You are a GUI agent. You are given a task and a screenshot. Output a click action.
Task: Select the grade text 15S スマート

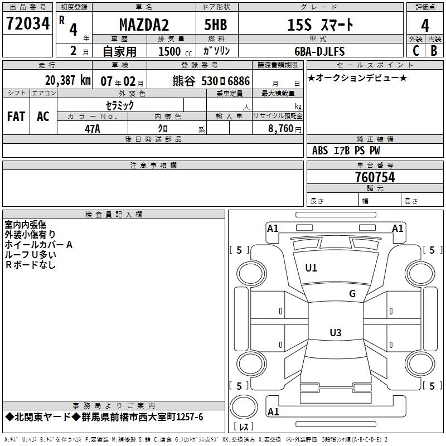[320, 25]
